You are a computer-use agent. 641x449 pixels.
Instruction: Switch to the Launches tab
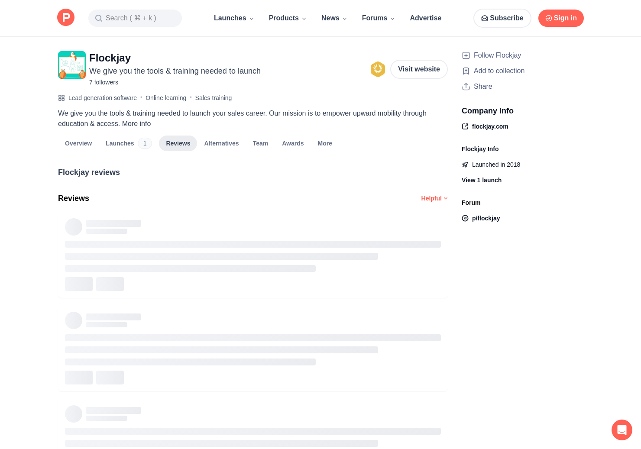129,143
